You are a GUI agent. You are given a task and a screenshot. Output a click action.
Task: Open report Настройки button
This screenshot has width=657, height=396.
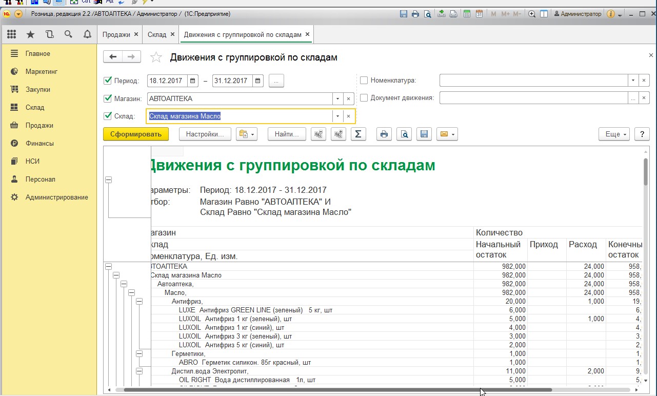click(x=205, y=134)
